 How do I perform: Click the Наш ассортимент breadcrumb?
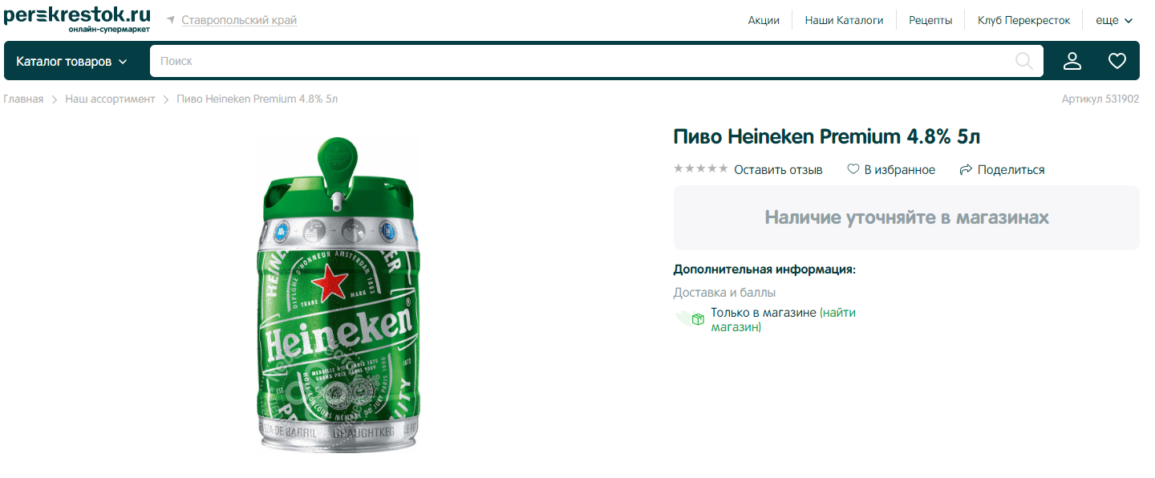[x=110, y=99]
